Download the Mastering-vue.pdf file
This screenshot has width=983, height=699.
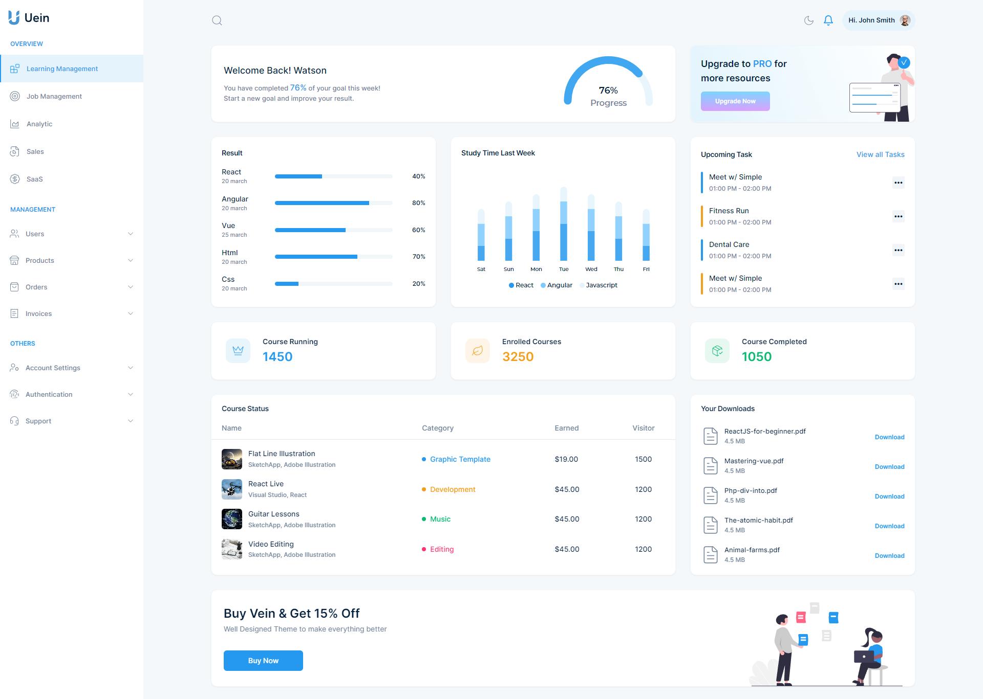point(889,467)
